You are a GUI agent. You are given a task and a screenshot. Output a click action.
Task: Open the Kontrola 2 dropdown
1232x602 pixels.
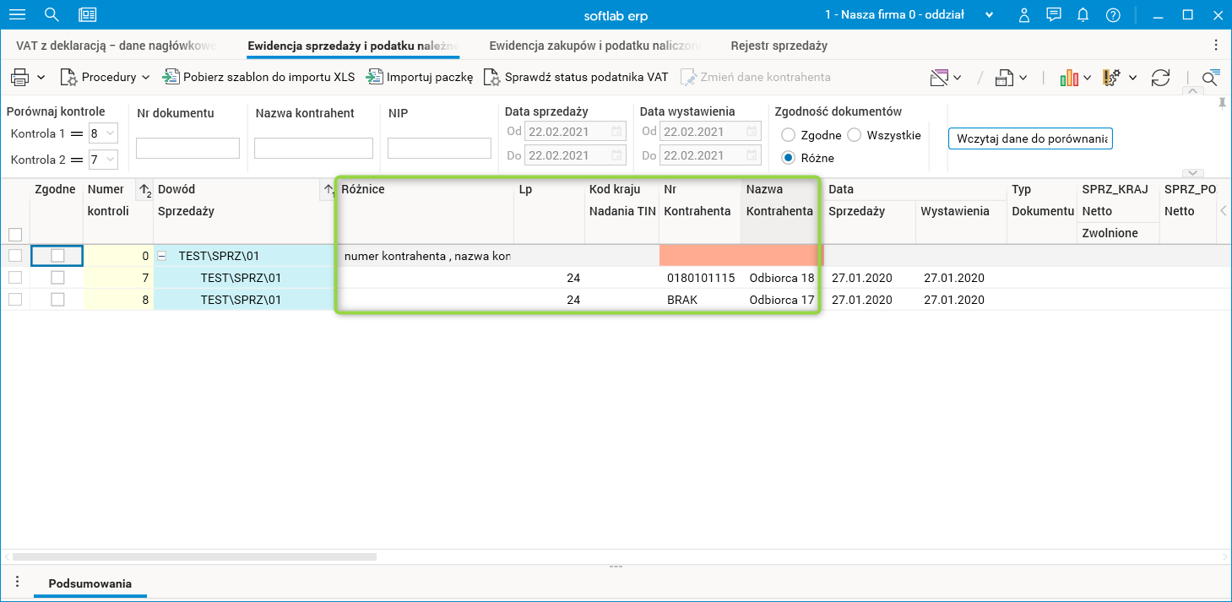pos(111,160)
